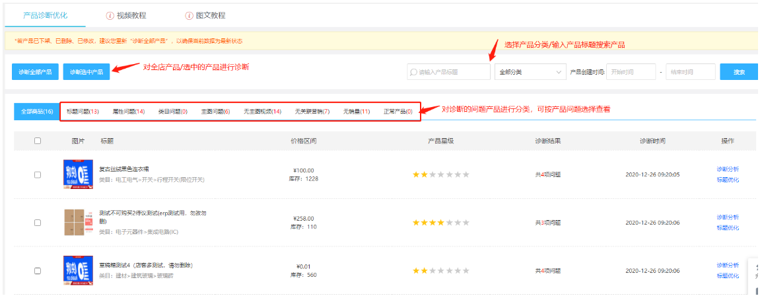
Task: Click the 诊断结果 column header
Action: pyautogui.click(x=547, y=141)
